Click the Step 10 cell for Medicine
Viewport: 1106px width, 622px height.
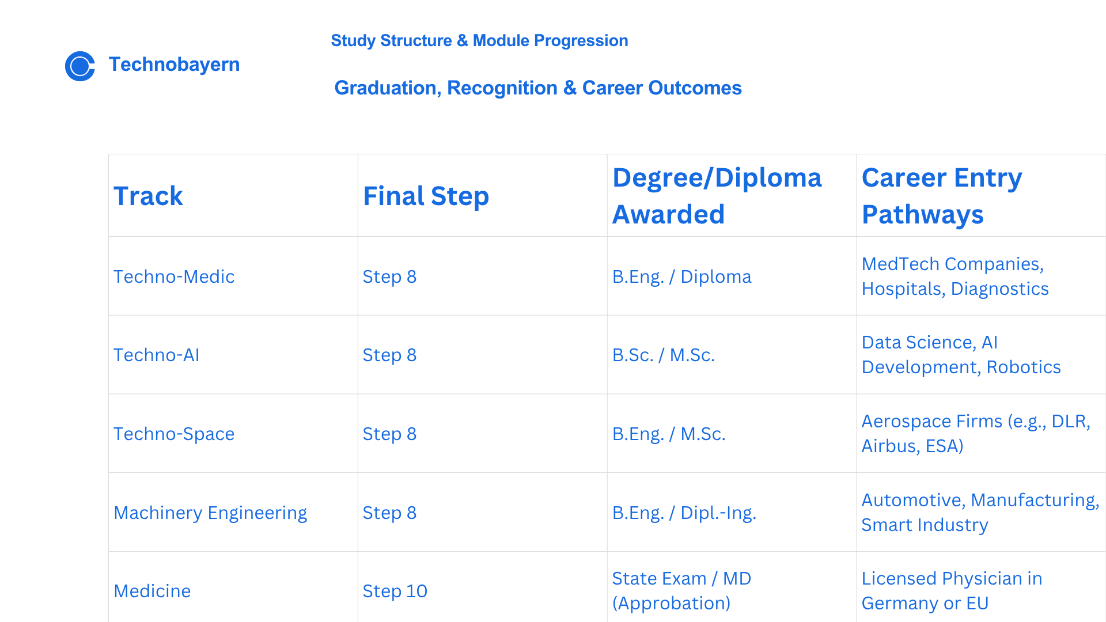[x=483, y=588]
